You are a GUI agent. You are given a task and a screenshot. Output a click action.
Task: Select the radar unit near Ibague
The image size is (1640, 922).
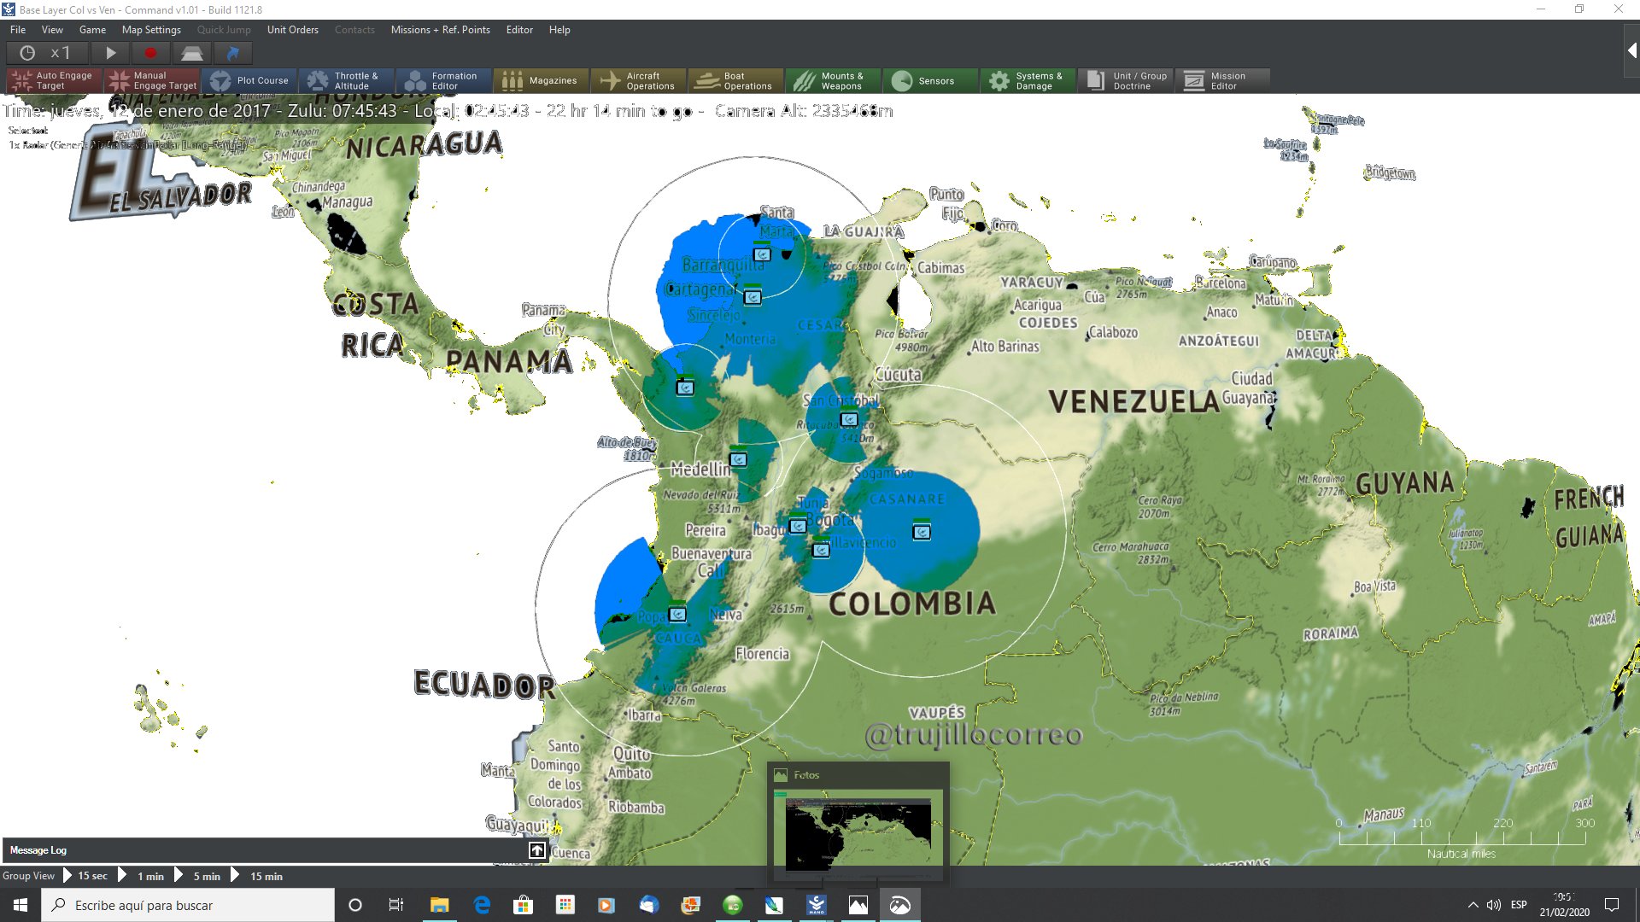coord(798,525)
